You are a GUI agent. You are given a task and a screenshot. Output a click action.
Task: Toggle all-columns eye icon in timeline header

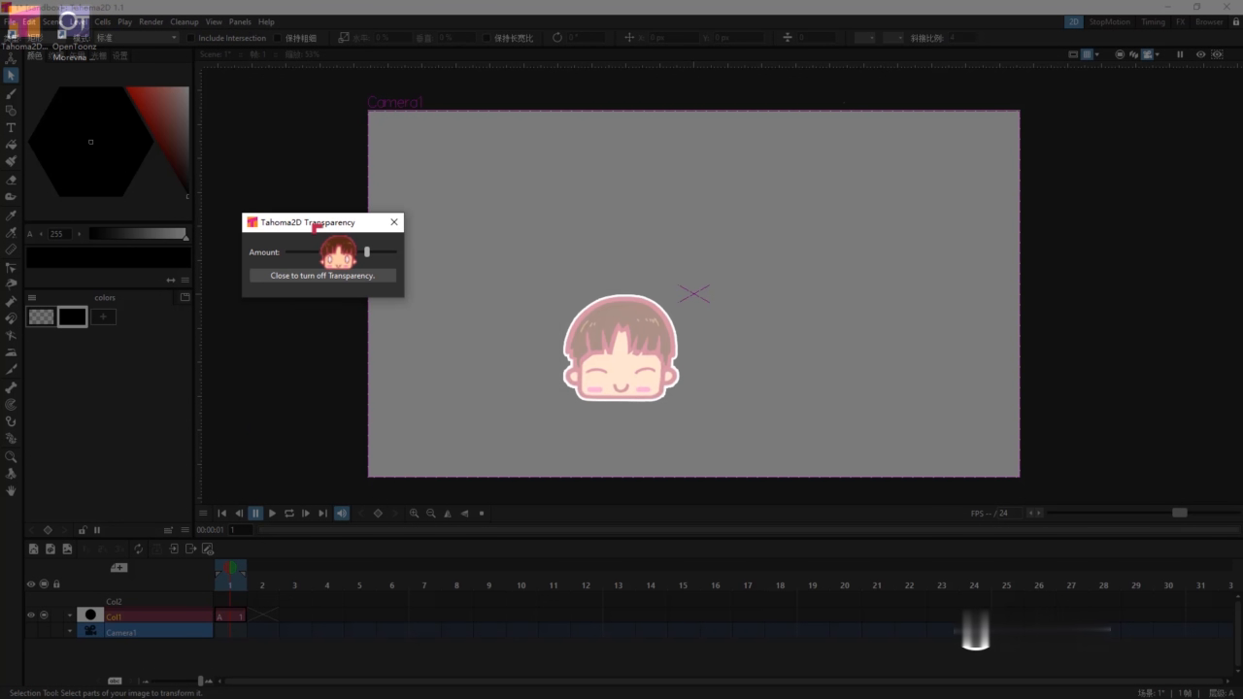point(31,583)
